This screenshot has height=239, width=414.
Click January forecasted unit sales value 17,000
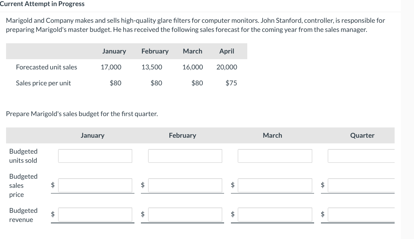111,67
